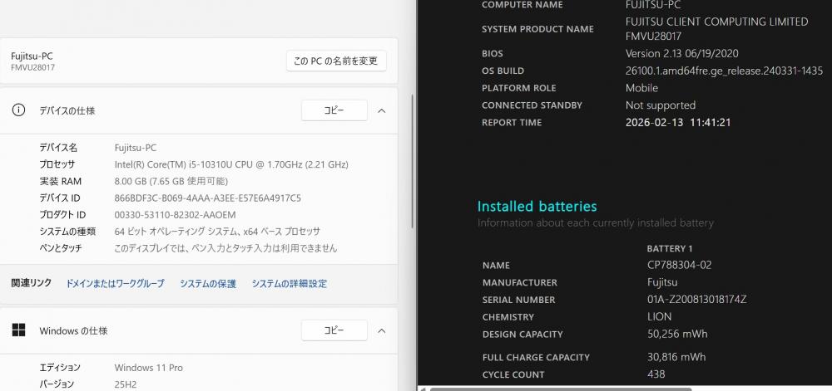Viewport: 832px width, 391px height.
Task: Select the battery manufacturer Fujitsu value
Action: point(662,282)
